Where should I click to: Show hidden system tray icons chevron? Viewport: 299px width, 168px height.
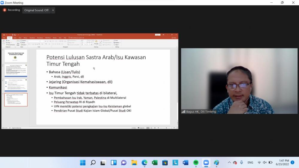click(229, 163)
